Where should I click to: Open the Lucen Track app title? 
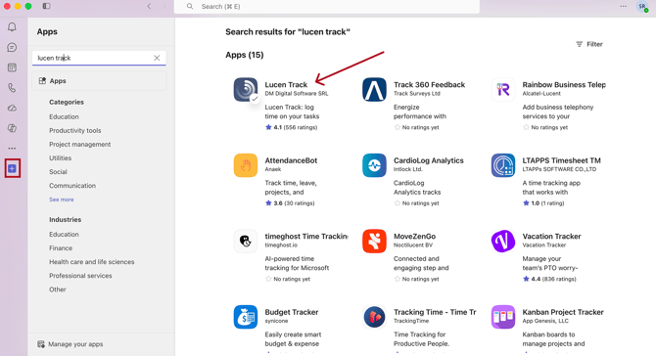[286, 84]
